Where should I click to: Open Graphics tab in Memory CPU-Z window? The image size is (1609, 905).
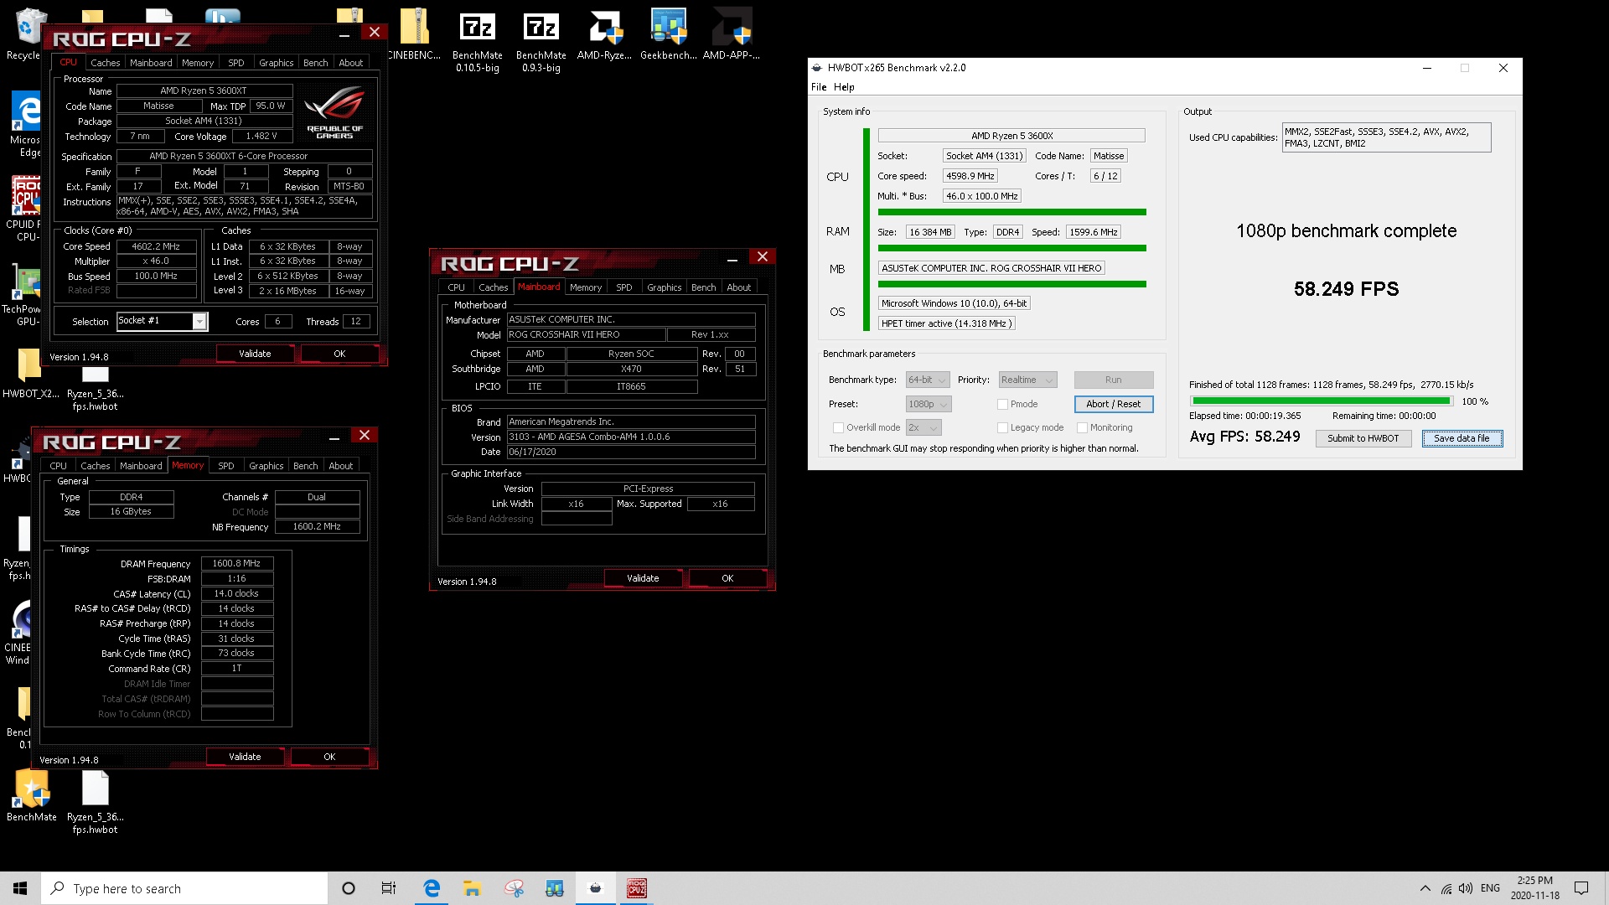tap(266, 466)
